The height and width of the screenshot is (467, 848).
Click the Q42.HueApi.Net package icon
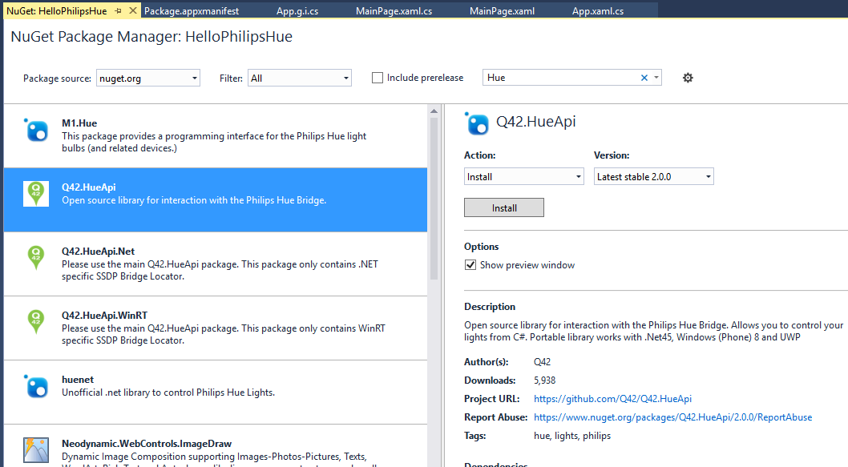point(36,258)
